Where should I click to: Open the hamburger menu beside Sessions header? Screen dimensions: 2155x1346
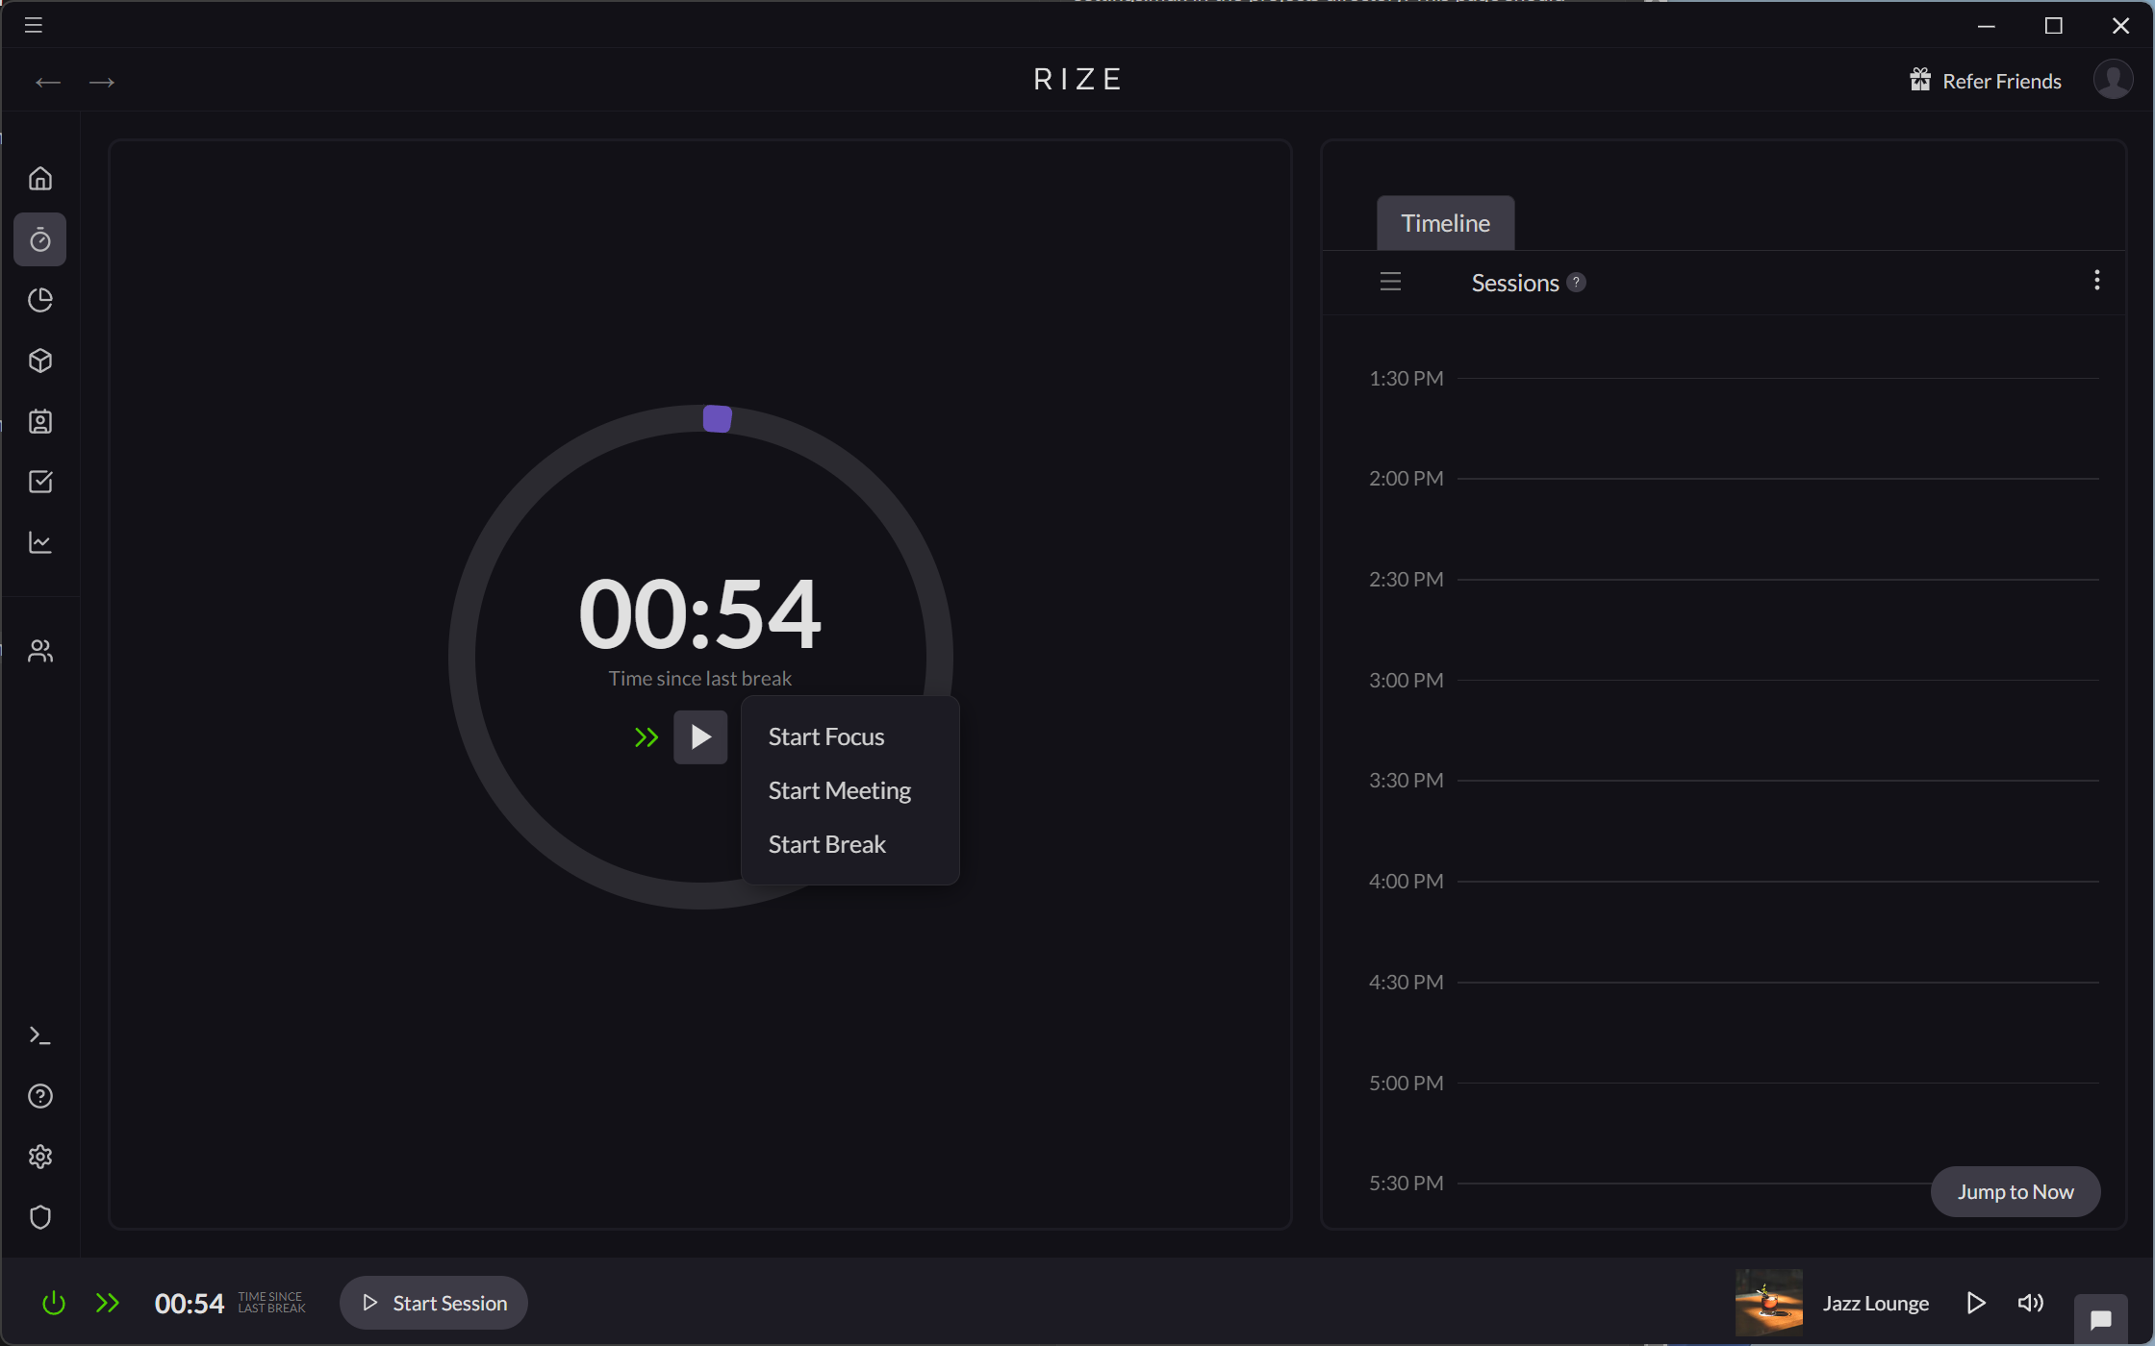1390,281
